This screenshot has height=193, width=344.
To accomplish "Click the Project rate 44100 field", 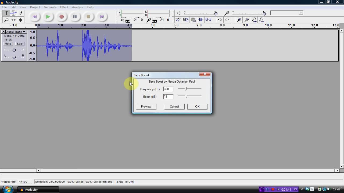I will point(24,182).
